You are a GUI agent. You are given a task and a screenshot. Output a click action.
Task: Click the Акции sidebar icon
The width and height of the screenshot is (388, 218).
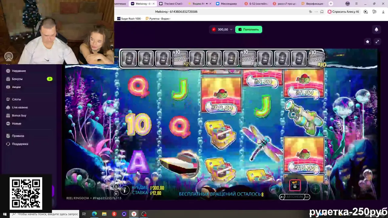[x=8, y=87]
